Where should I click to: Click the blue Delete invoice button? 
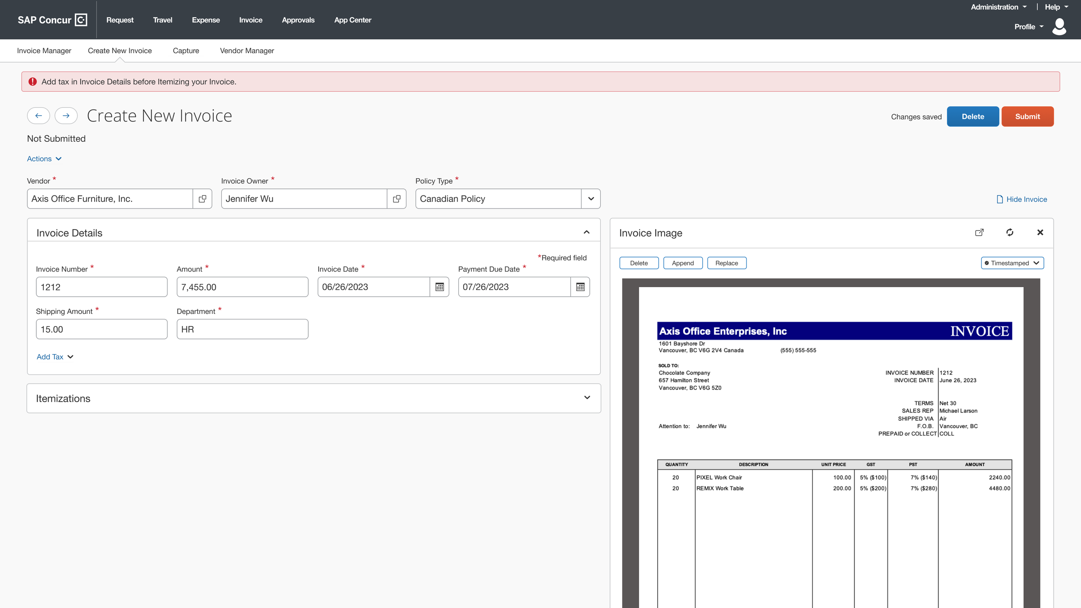[x=973, y=116]
